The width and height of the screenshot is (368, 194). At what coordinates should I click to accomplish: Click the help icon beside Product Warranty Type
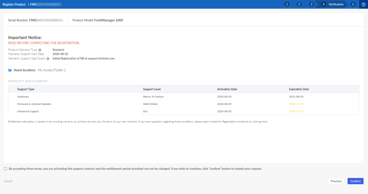[x=40, y=50]
